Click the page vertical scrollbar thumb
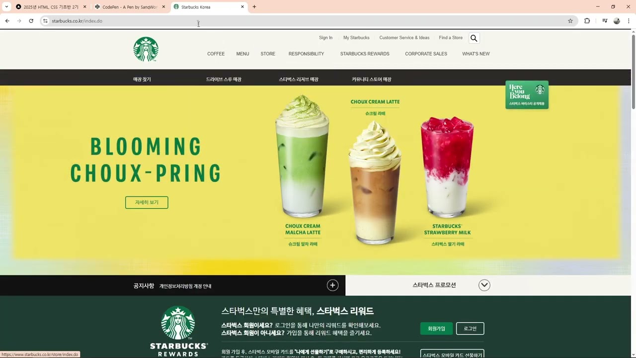Image resolution: width=636 pixels, height=358 pixels. 633,72
